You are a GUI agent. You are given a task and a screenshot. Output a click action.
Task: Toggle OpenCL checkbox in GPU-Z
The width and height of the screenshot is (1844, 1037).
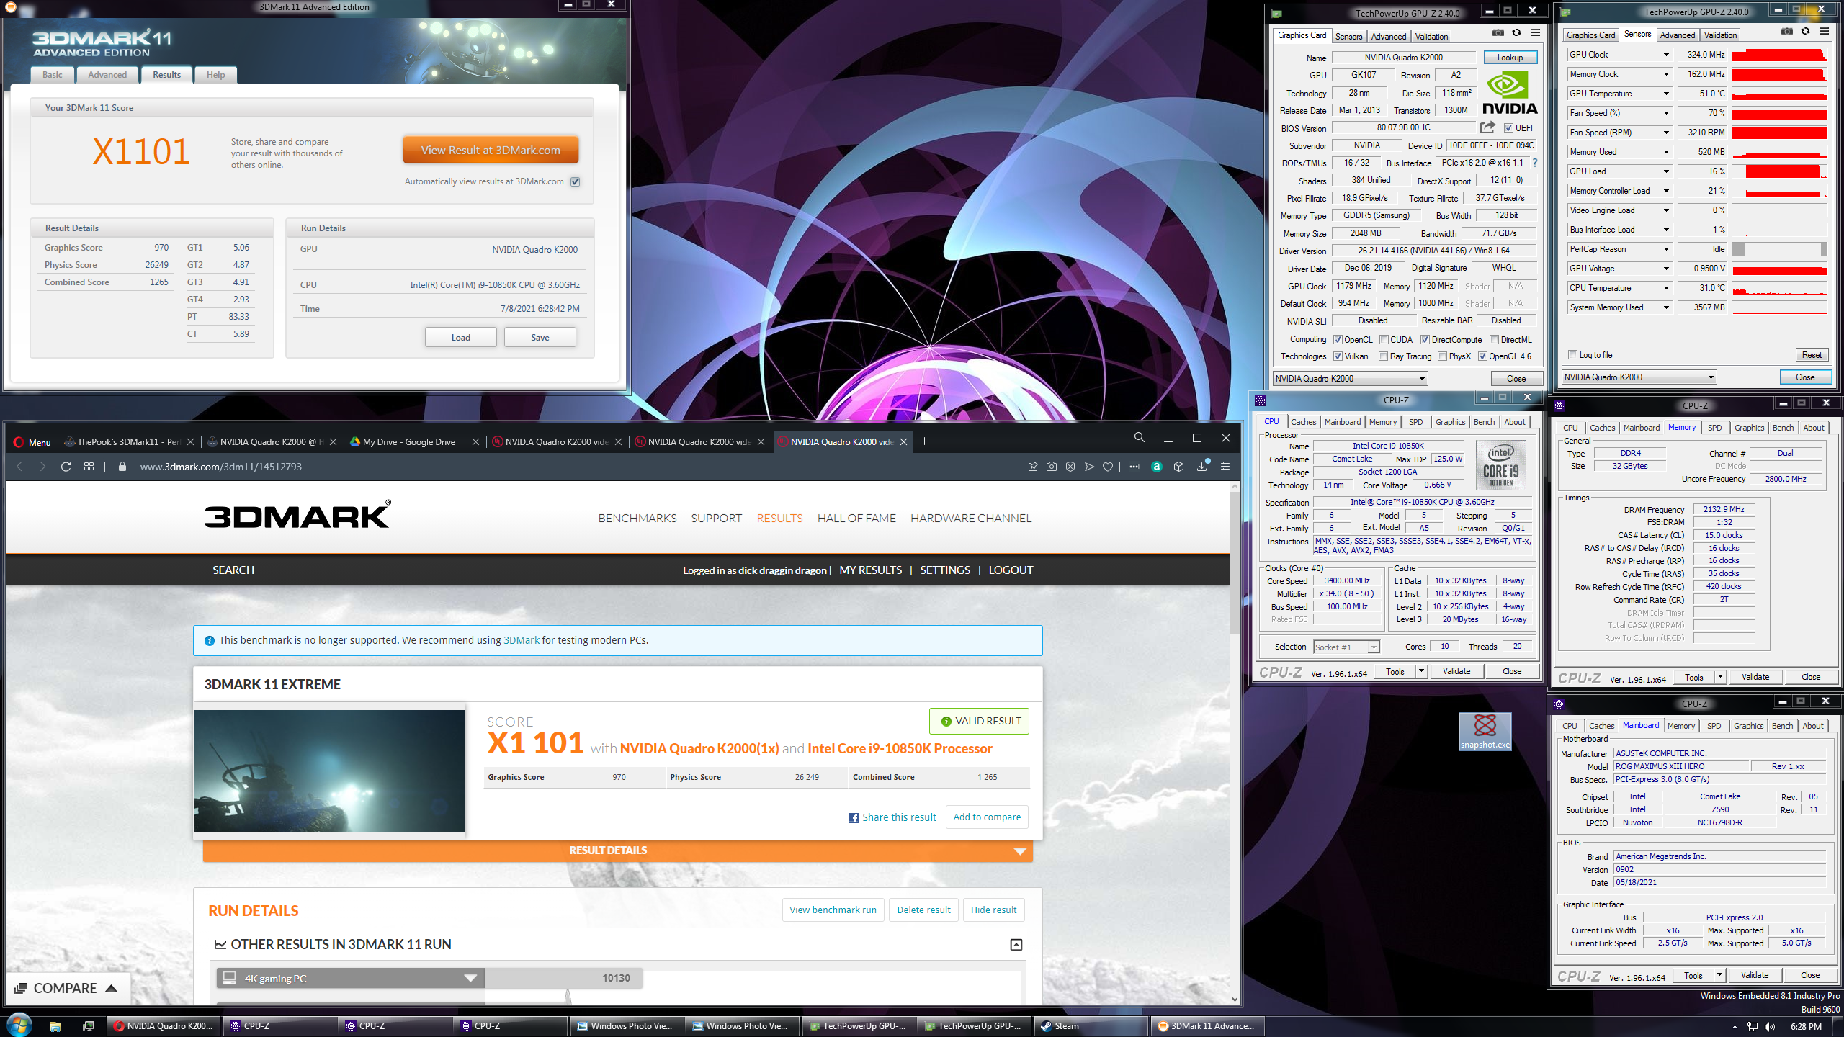click(1338, 340)
